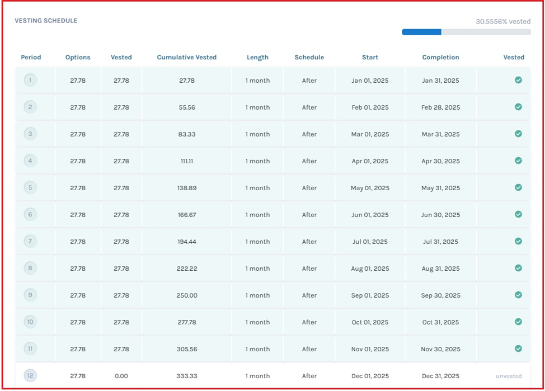Click the 30.5556% vested label

[x=502, y=21]
